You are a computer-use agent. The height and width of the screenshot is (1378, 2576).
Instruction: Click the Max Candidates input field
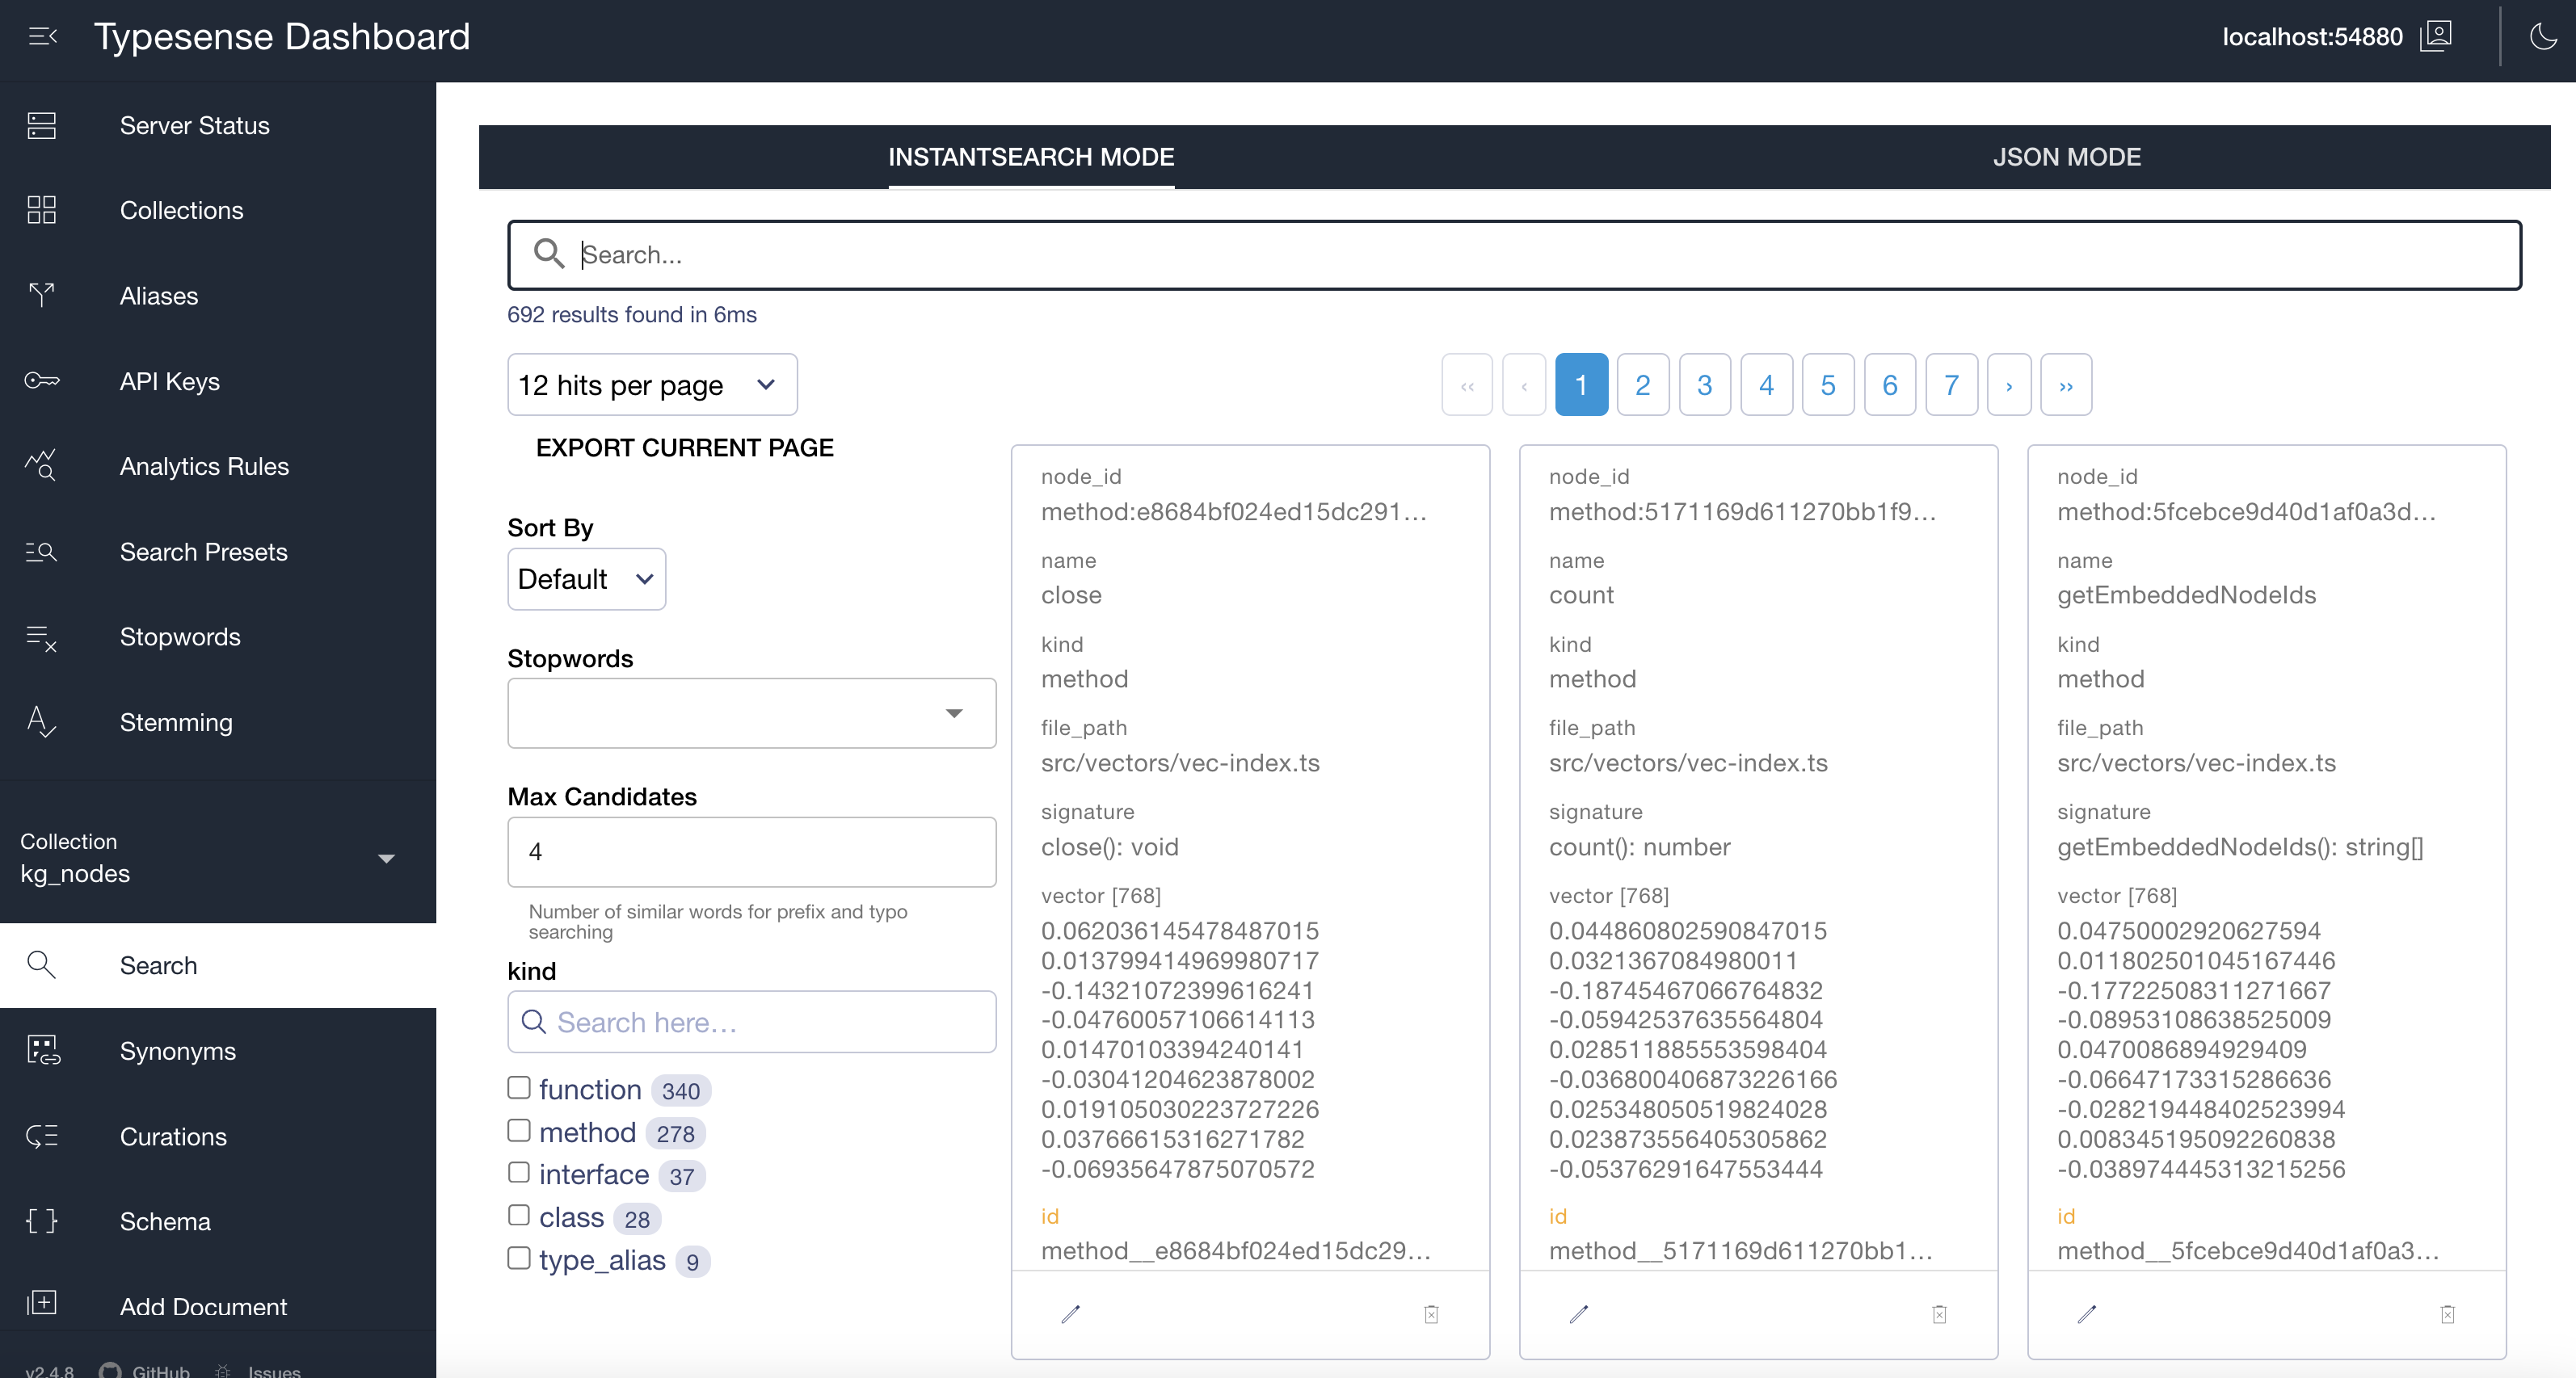click(751, 851)
